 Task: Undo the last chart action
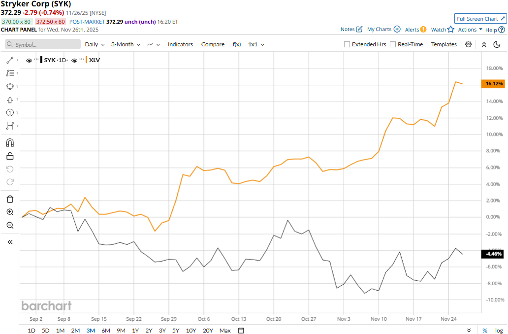point(10,169)
